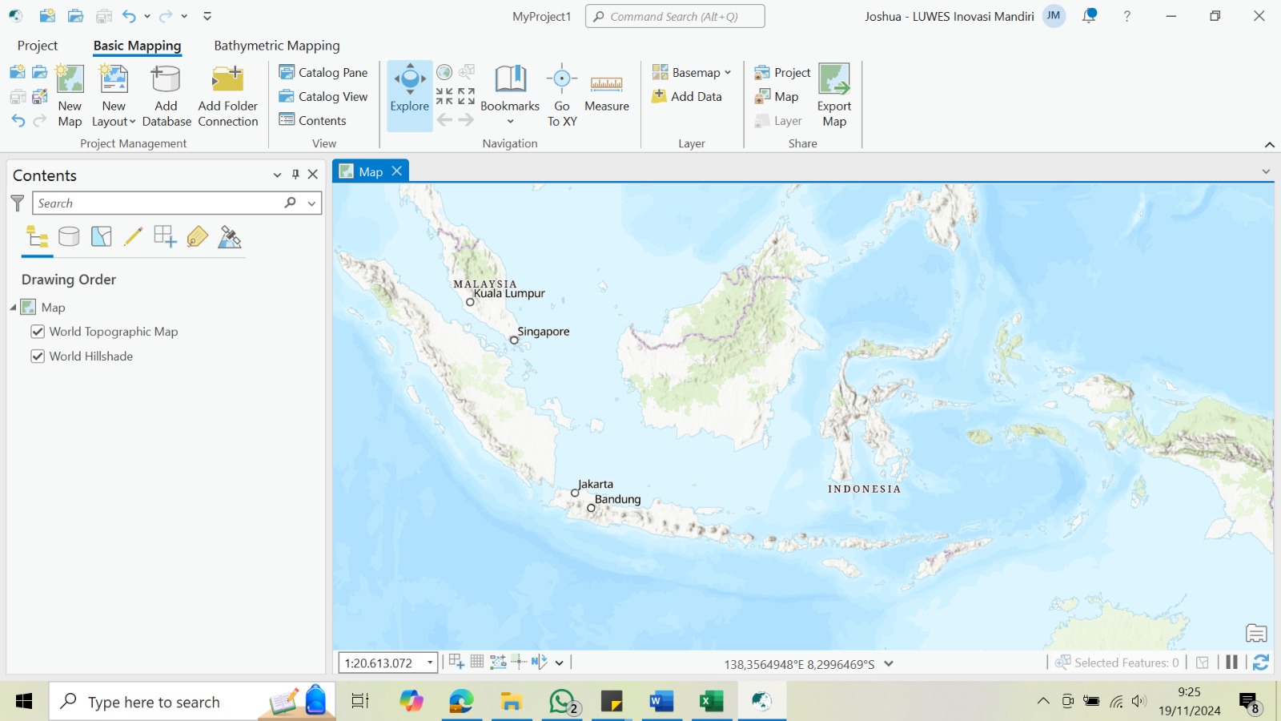The height and width of the screenshot is (721, 1281).
Task: Auto-hide the Contents pane with the pin
Action: [x=295, y=174]
